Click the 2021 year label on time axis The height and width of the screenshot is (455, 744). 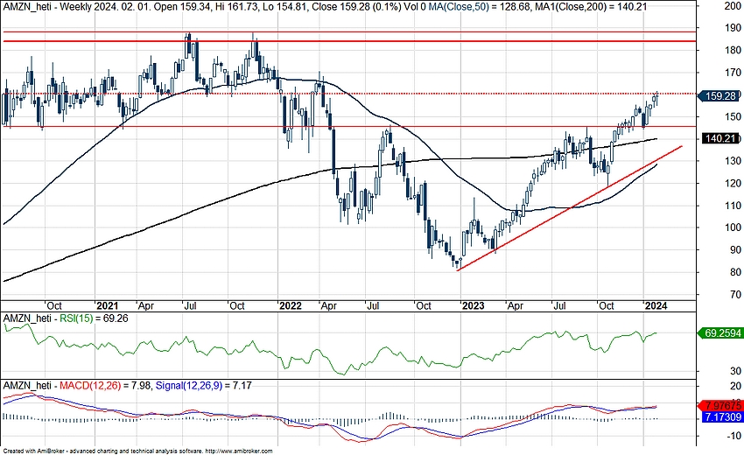(x=107, y=305)
